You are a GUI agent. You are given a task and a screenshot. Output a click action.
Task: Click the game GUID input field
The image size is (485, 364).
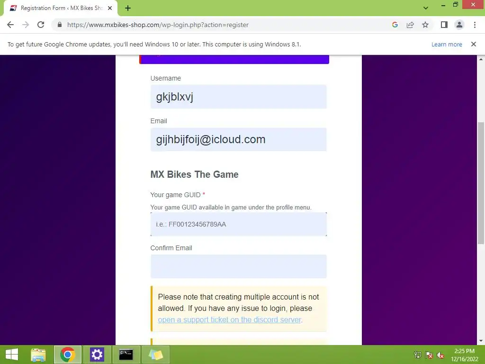pos(239,224)
